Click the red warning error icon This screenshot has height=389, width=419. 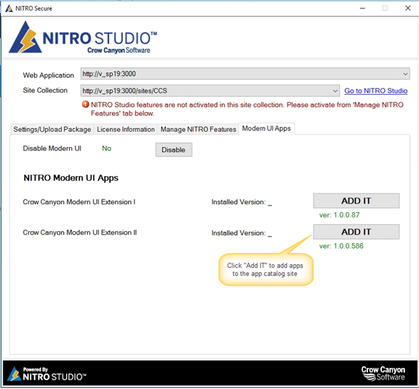[x=85, y=104]
